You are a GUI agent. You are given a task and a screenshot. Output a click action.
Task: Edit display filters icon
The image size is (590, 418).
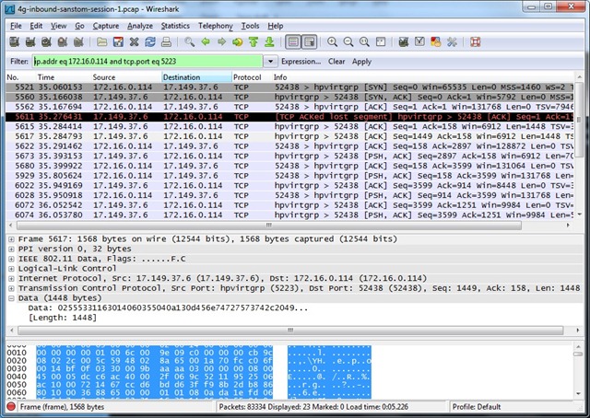click(x=419, y=41)
